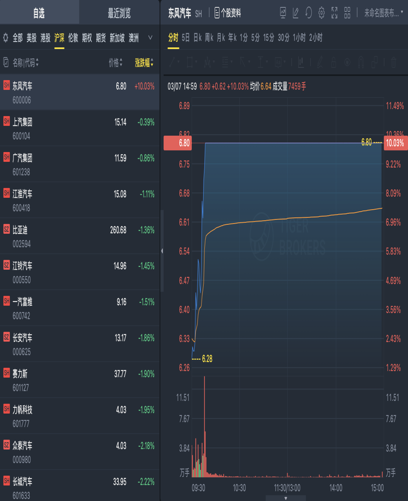The width and height of the screenshot is (408, 501).
Task: Switch chart to 分时 view
Action: coord(173,38)
